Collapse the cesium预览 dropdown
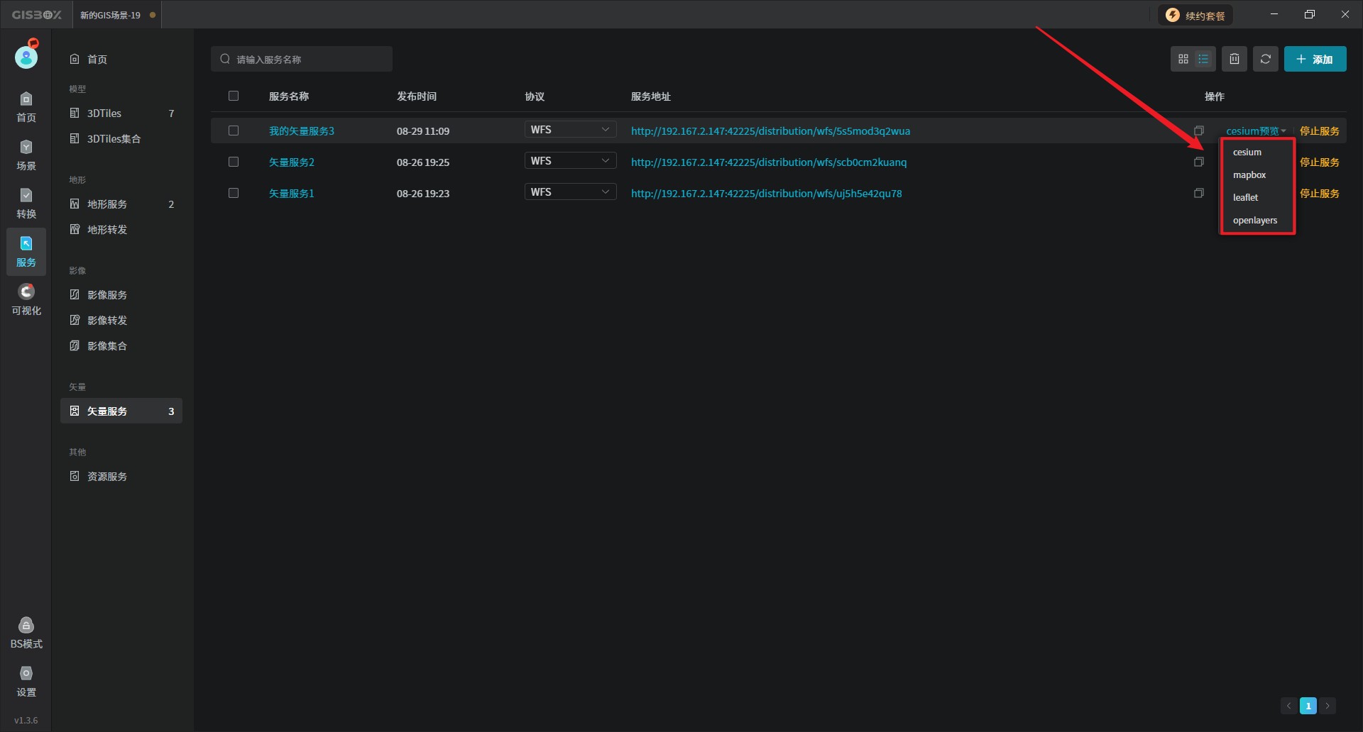 click(x=1255, y=131)
